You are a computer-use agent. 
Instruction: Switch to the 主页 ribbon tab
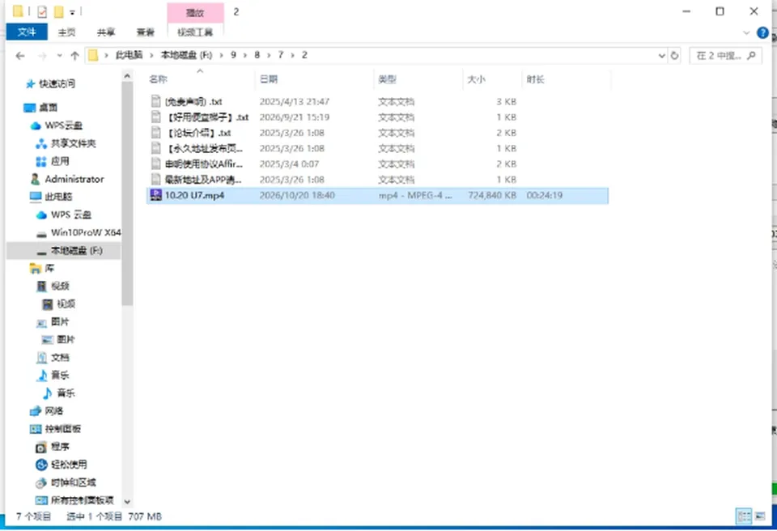[x=66, y=32]
